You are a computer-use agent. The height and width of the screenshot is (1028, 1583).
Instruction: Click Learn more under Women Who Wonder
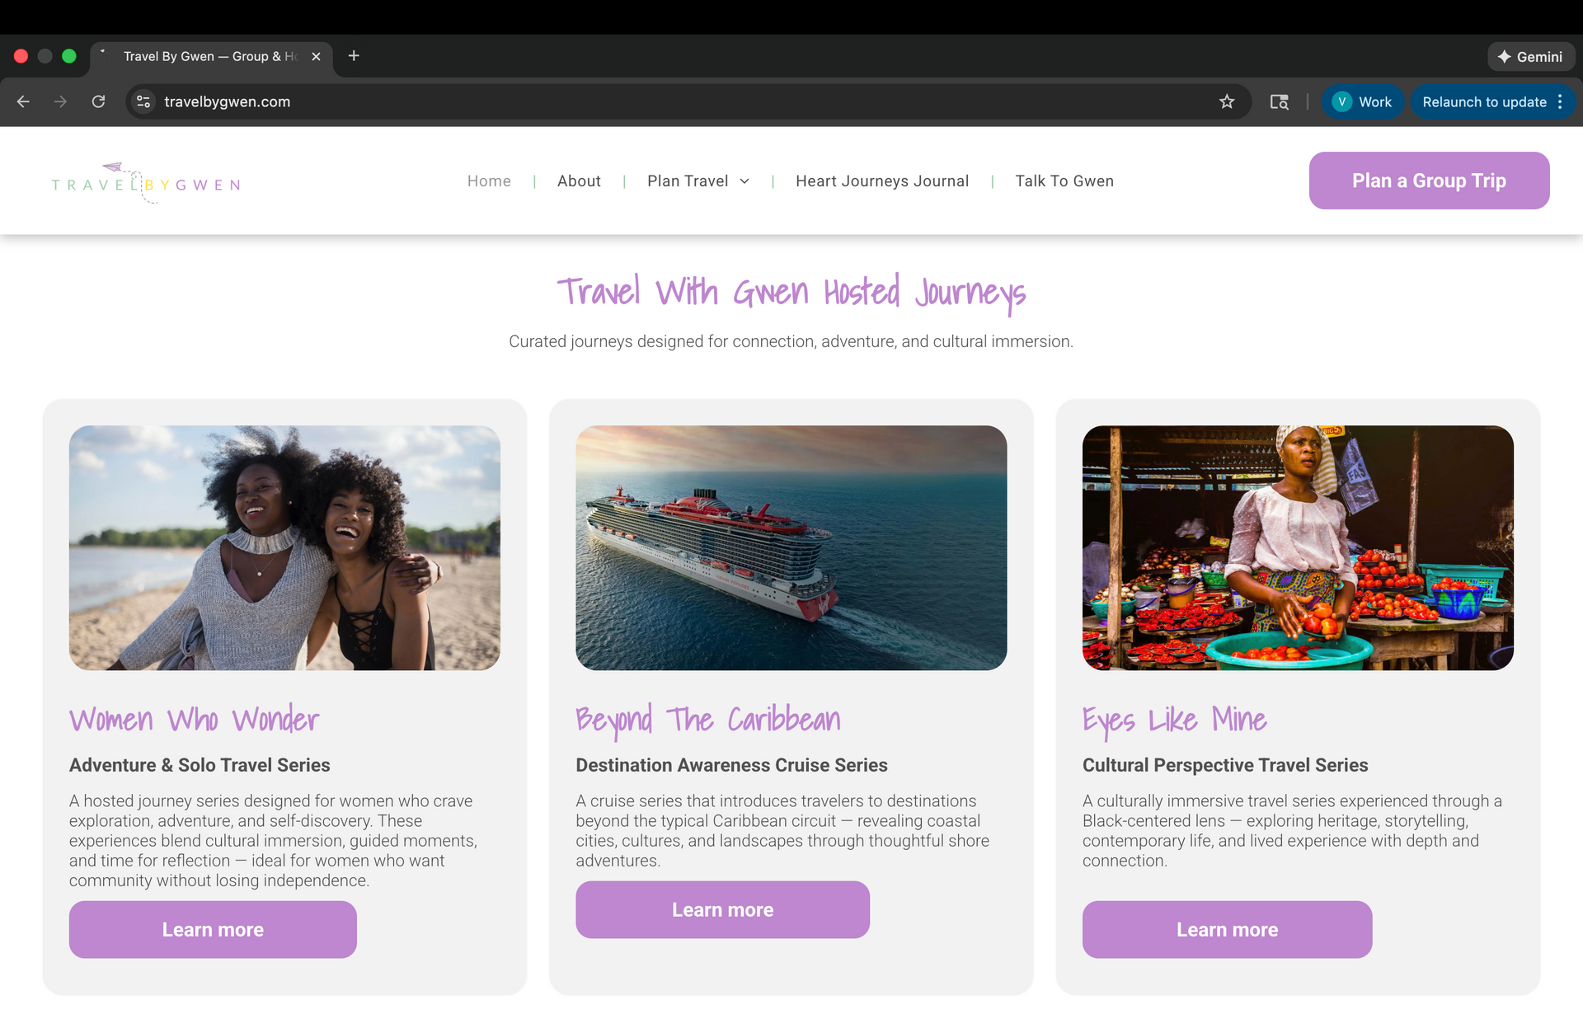(213, 929)
